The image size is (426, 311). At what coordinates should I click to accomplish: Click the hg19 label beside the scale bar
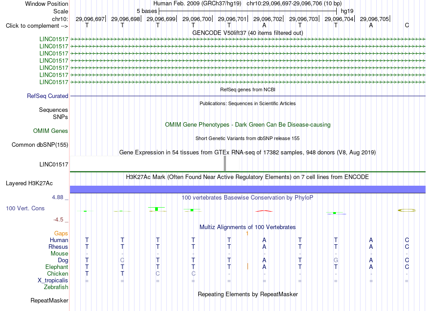(347, 11)
